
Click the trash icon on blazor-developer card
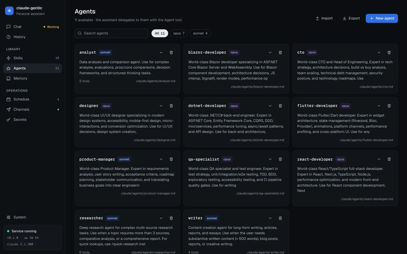point(280,53)
